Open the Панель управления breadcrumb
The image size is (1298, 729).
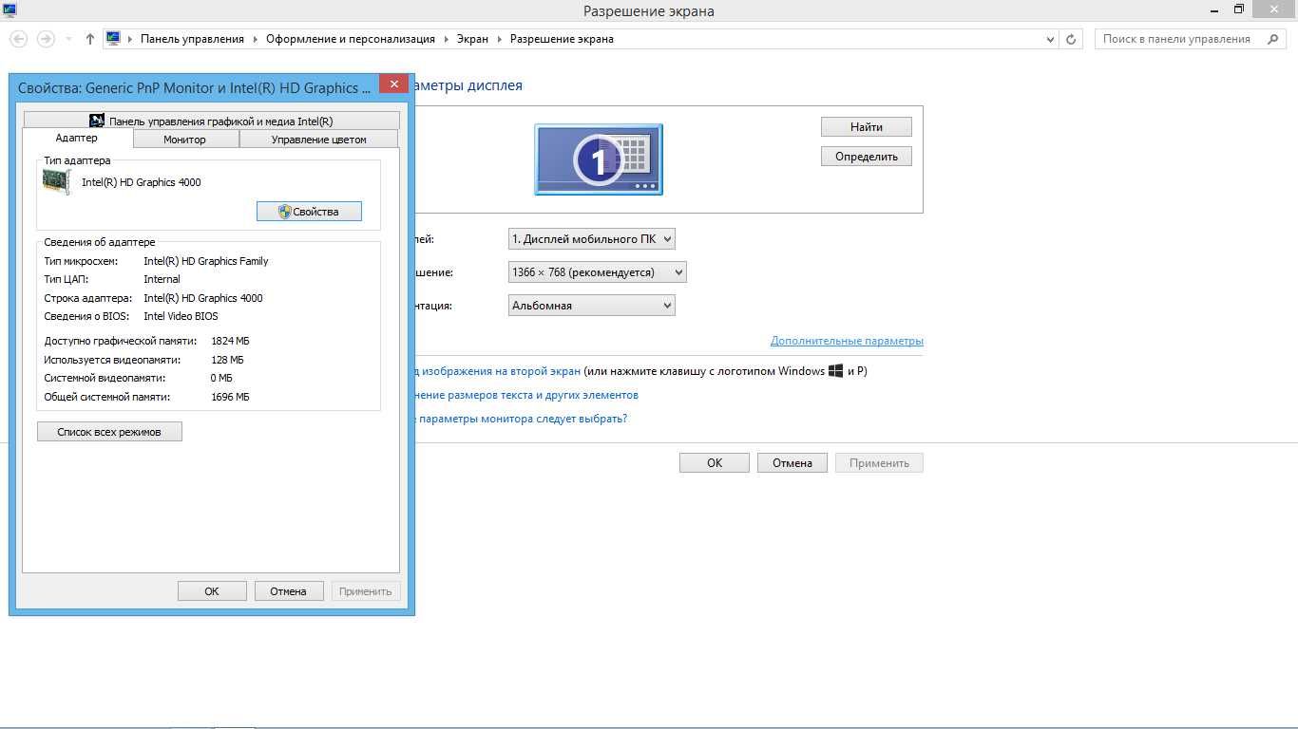pos(192,39)
